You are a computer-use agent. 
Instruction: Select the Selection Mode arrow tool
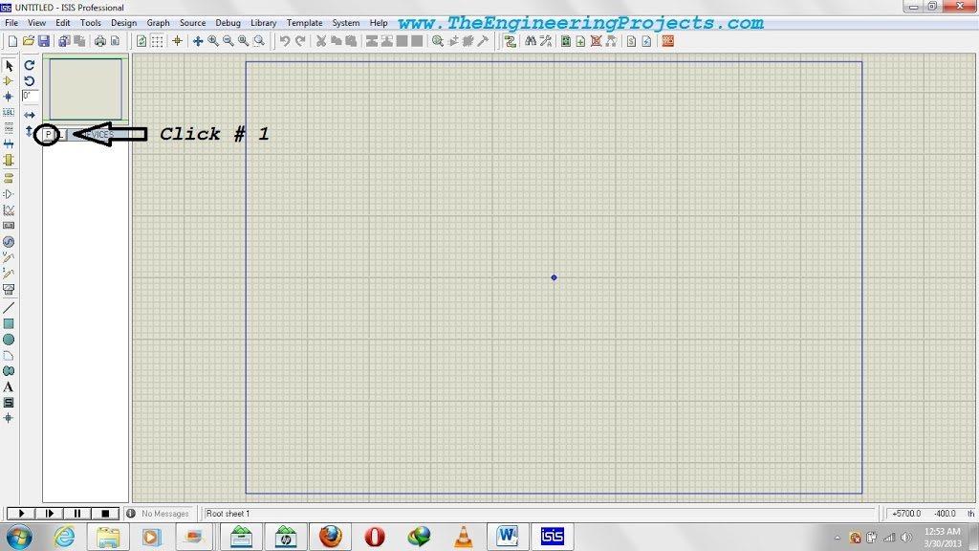click(x=9, y=66)
